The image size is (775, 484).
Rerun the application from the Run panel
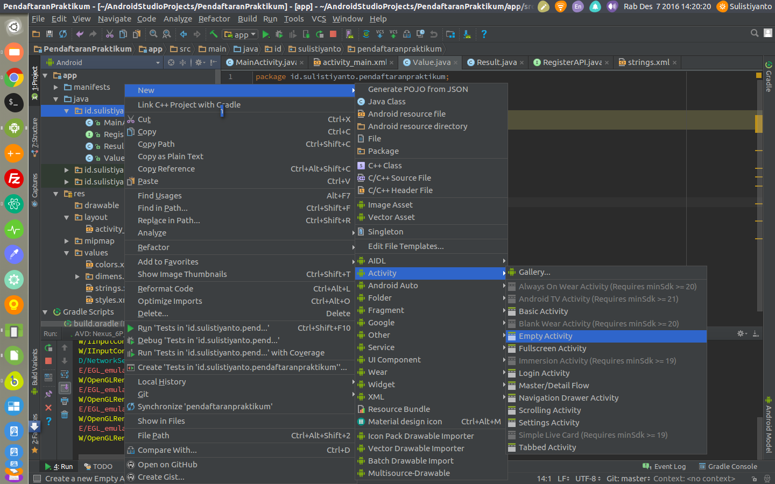[48, 347]
